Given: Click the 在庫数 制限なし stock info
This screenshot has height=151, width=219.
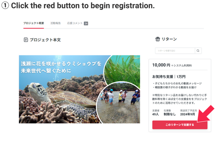Looking at the screenshot, I should click(x=170, y=112).
